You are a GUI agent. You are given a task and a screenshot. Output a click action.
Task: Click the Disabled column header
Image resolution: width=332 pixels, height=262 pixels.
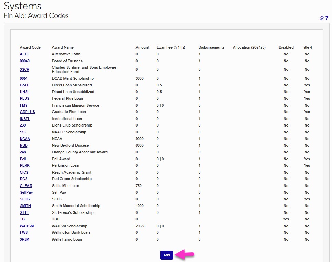point(286,47)
